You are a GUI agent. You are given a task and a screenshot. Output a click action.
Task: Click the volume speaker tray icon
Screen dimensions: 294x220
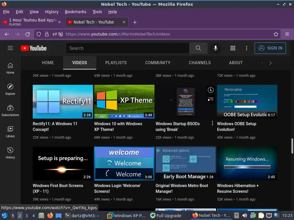(x=245, y=215)
